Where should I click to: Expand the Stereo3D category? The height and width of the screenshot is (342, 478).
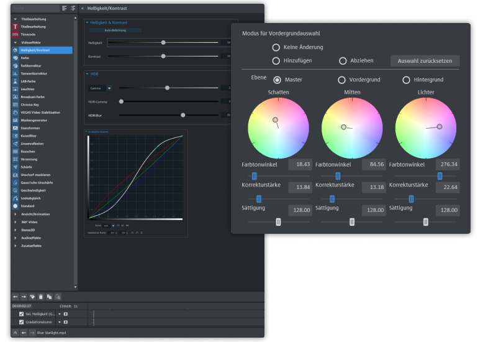point(16,230)
